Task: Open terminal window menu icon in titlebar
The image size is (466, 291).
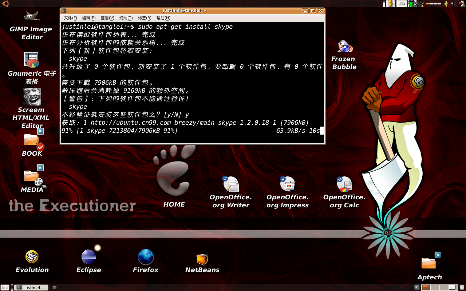Action: coord(64,11)
